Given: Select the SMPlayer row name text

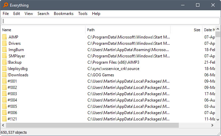Looking at the screenshot, I should click(x=17, y=56).
